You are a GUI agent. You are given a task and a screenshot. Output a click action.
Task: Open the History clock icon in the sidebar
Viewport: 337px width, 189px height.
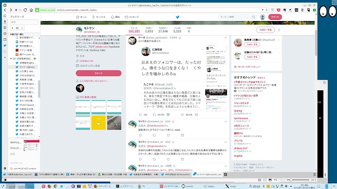coord(5,34)
